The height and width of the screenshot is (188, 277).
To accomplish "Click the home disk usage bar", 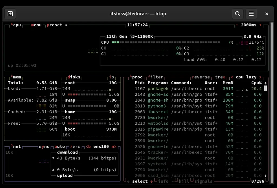I will pos(87,123).
